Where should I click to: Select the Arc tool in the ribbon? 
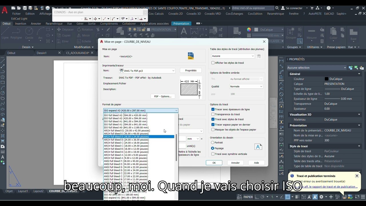tap(40, 34)
